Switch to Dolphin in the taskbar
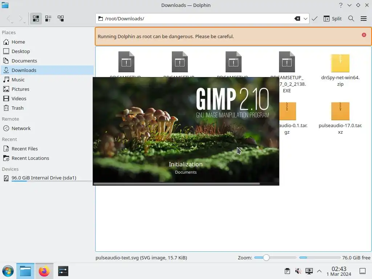 [25, 271]
